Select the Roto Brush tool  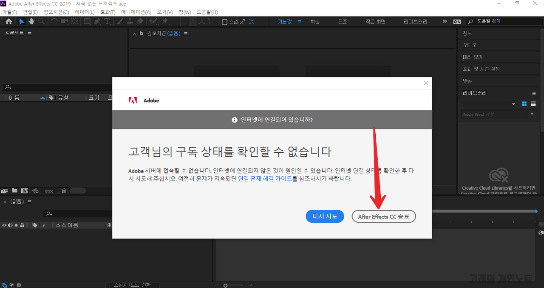click(x=152, y=22)
